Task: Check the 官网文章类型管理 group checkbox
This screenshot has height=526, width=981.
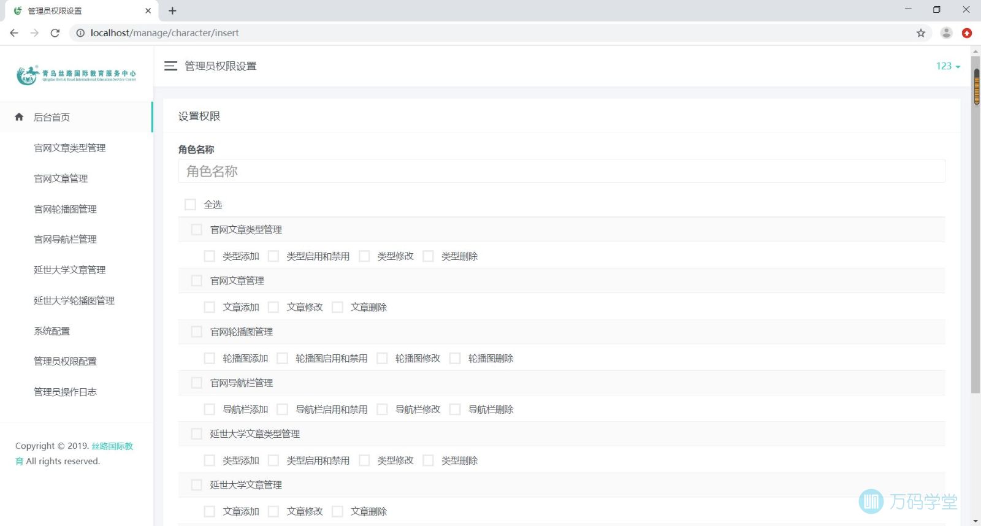Action: (x=197, y=229)
